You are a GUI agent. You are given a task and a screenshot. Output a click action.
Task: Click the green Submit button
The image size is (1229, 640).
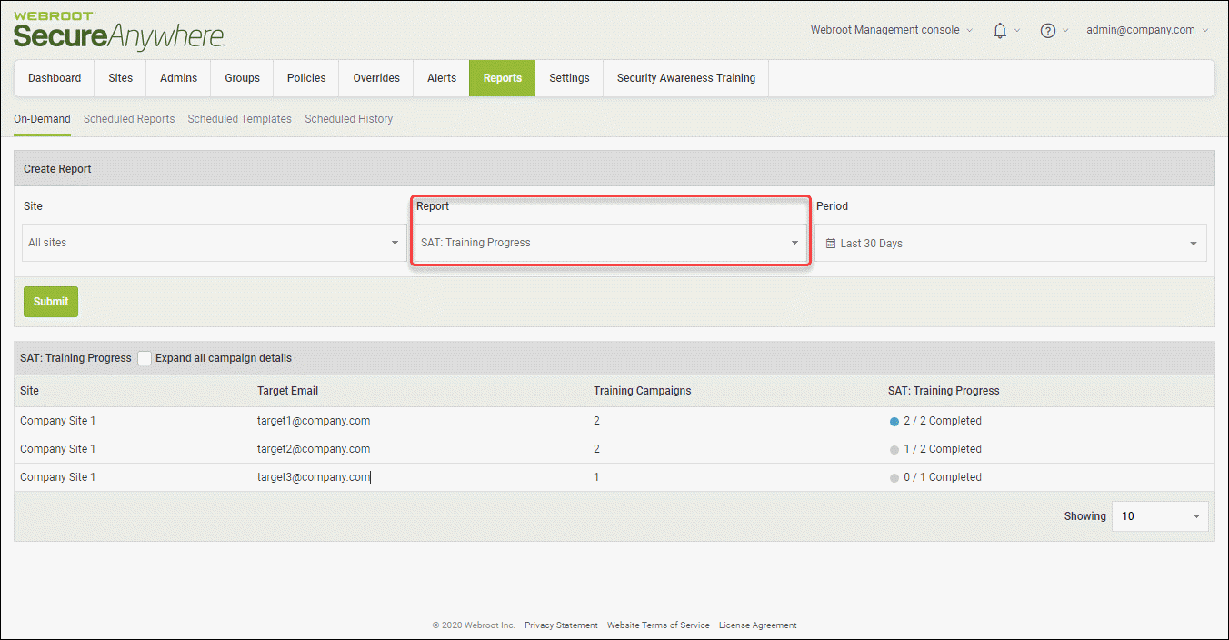tap(51, 302)
